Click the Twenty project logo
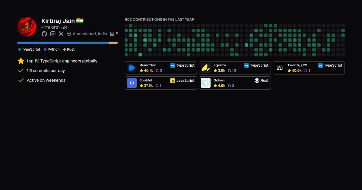Viewport: 362px width, 190px height. tap(280, 68)
